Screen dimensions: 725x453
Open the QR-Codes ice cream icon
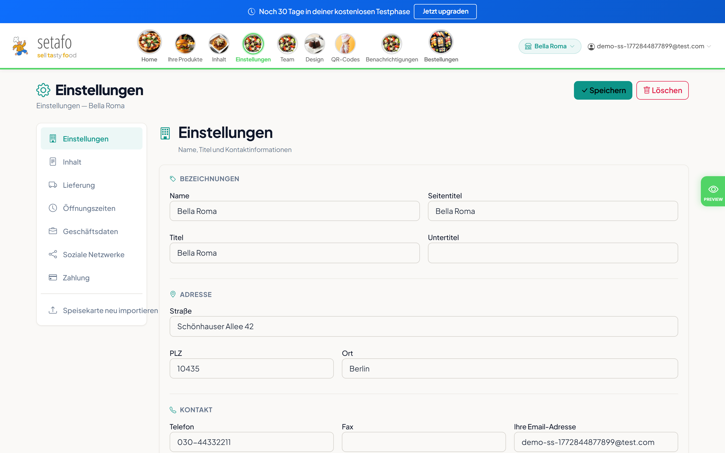(345, 44)
